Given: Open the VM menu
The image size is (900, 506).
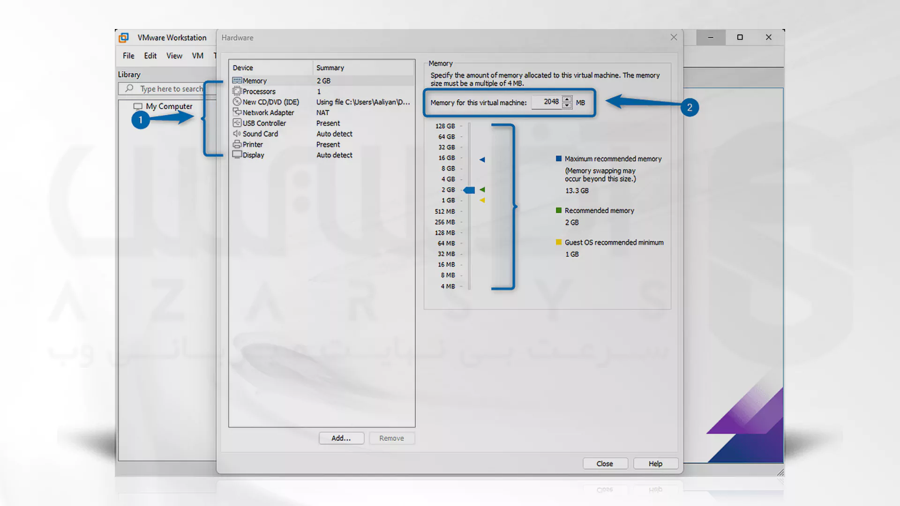Looking at the screenshot, I should pyautogui.click(x=198, y=56).
